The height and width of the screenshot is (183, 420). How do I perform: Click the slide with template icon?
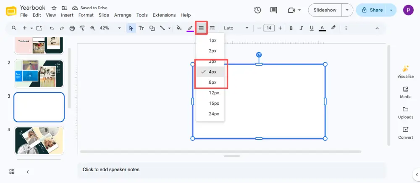point(39,28)
